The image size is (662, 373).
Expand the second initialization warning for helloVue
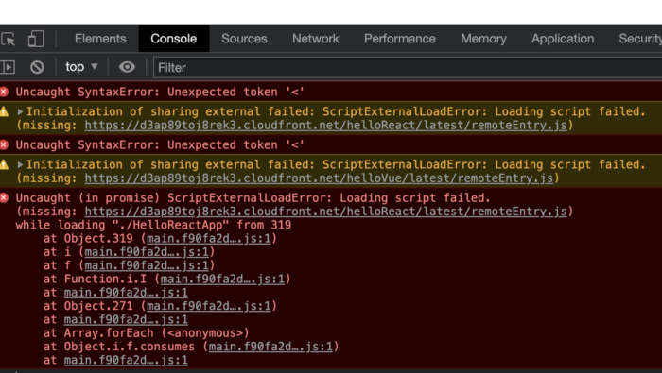coord(20,165)
